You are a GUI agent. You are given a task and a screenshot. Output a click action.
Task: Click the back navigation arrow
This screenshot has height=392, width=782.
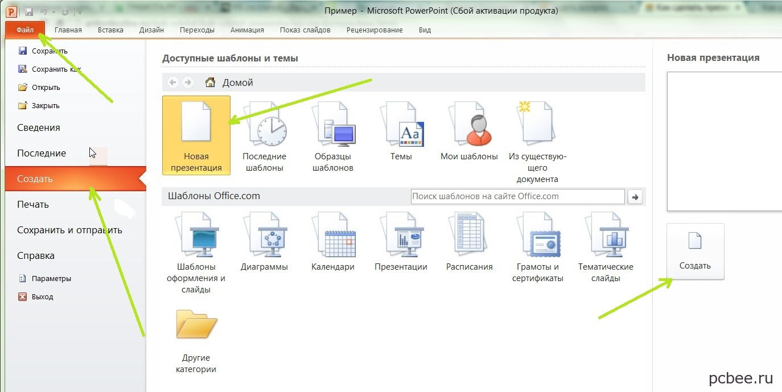click(x=173, y=82)
